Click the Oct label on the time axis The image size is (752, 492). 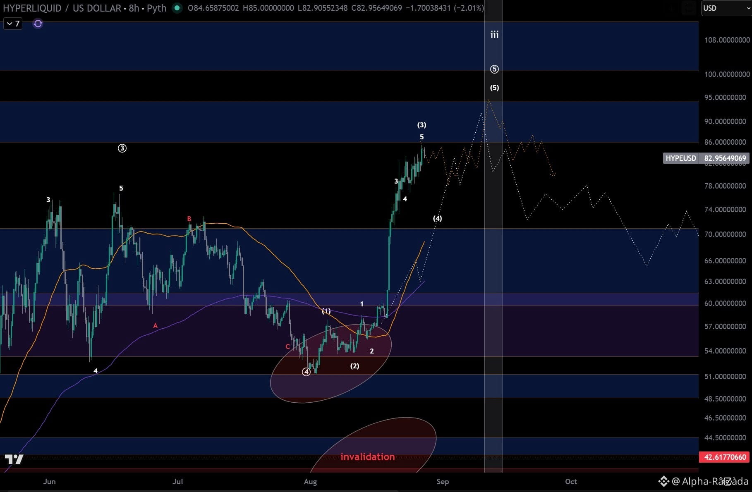point(571,481)
